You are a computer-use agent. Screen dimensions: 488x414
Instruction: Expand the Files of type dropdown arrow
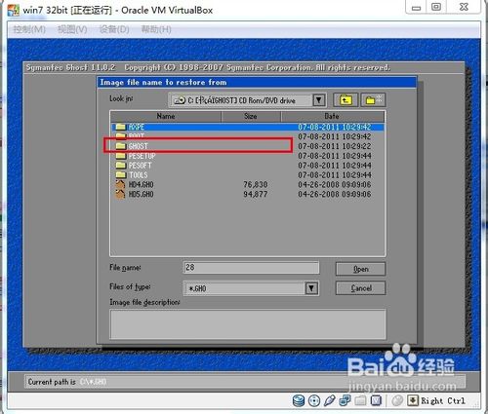tap(311, 288)
